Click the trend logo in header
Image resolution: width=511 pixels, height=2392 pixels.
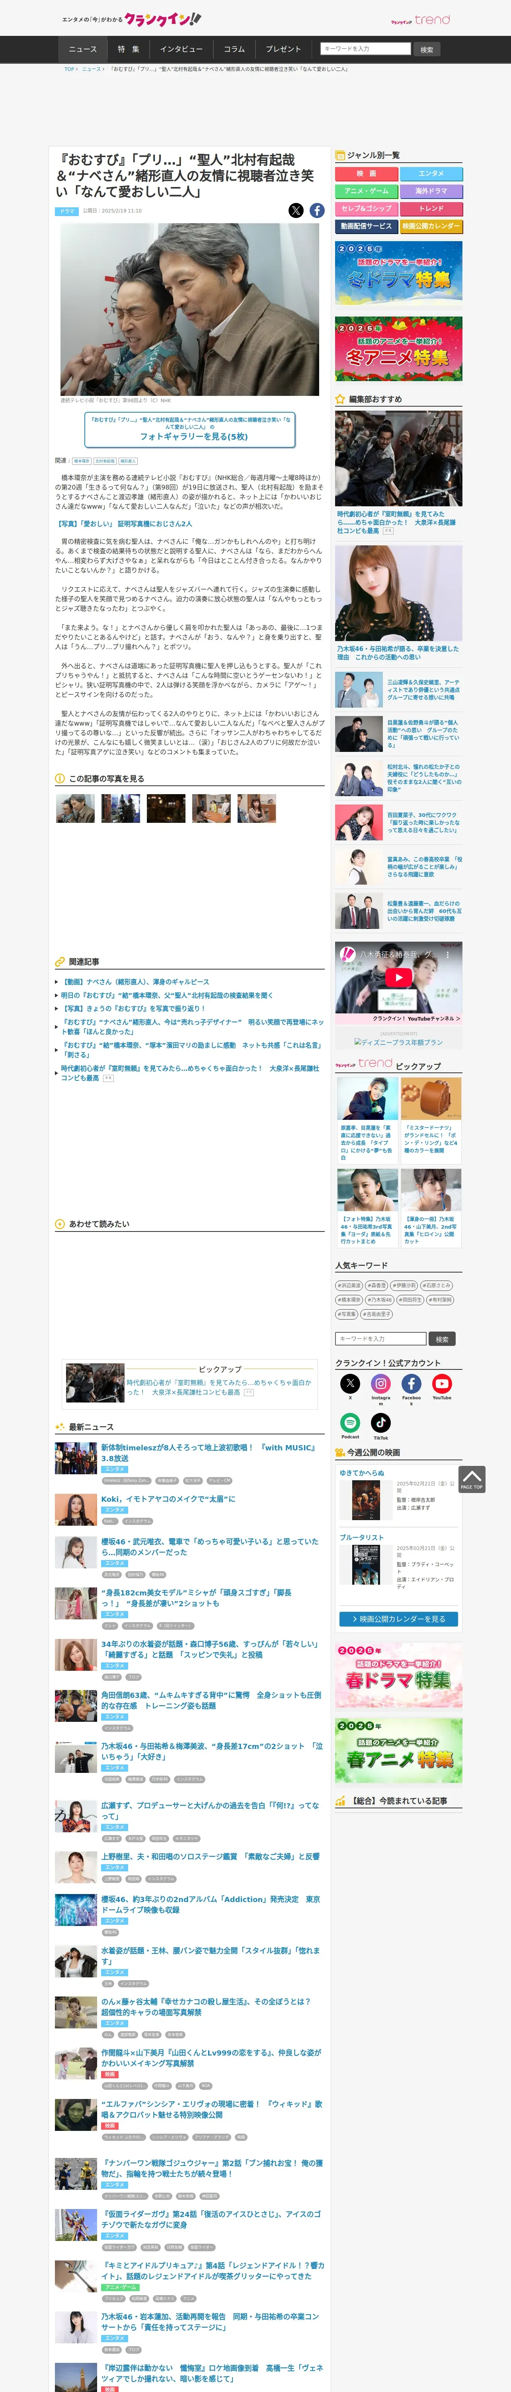[420, 20]
